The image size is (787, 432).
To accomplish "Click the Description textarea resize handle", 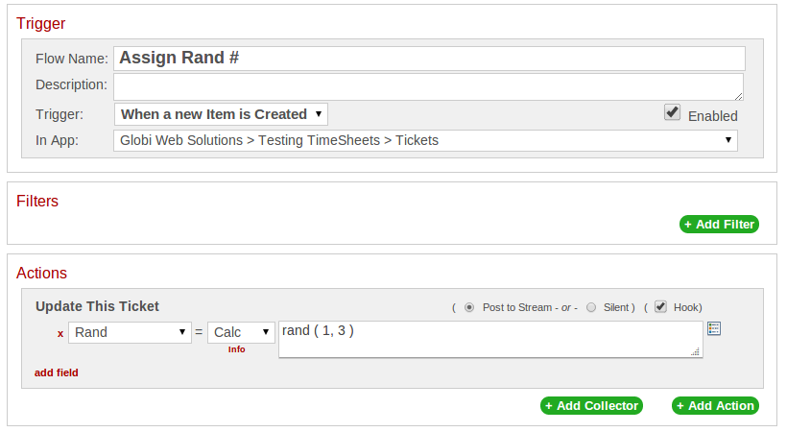I will pos(738,96).
